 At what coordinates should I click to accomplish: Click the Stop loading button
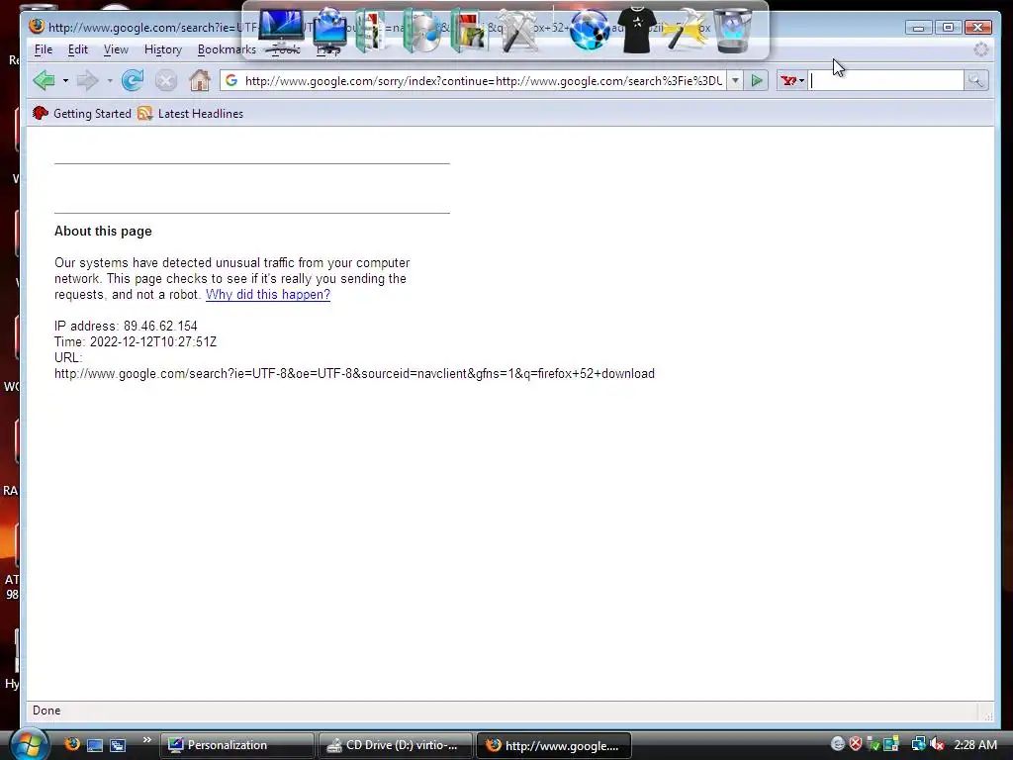[x=166, y=81]
